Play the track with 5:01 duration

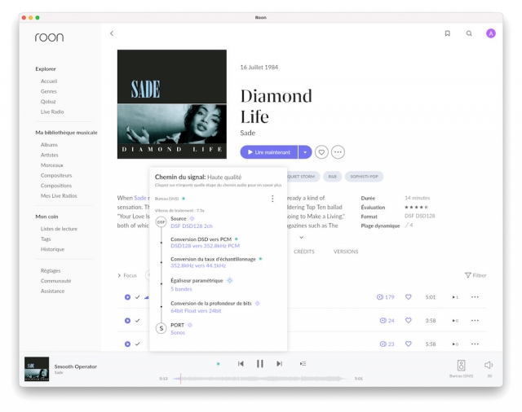(x=127, y=297)
